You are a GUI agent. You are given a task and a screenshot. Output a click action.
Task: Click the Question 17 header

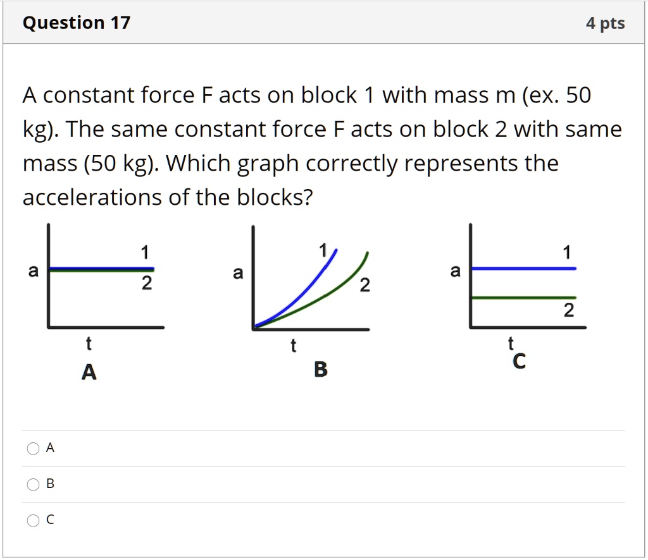76,22
